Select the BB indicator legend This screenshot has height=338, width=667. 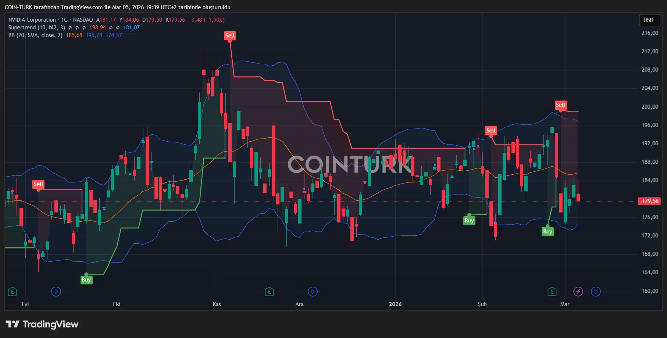click(x=35, y=35)
